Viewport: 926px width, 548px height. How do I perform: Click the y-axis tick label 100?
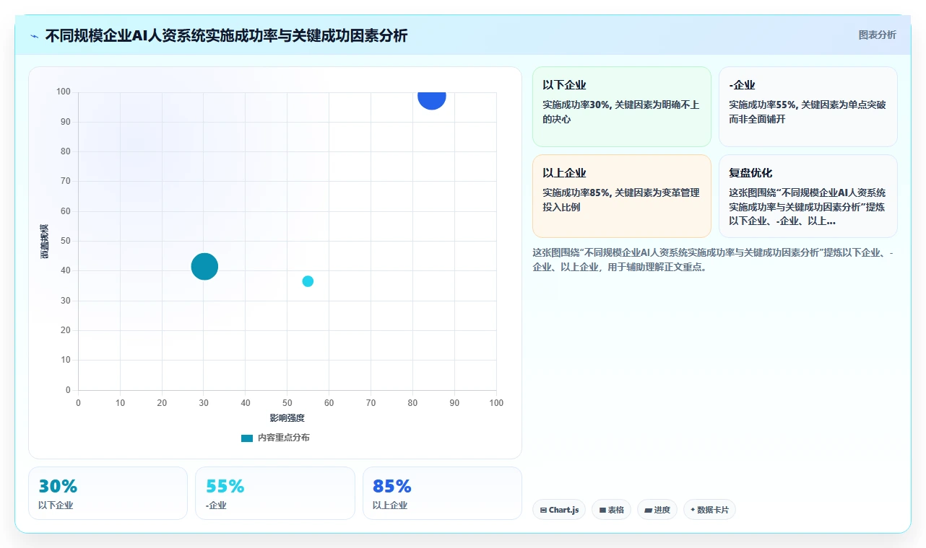tap(64, 92)
